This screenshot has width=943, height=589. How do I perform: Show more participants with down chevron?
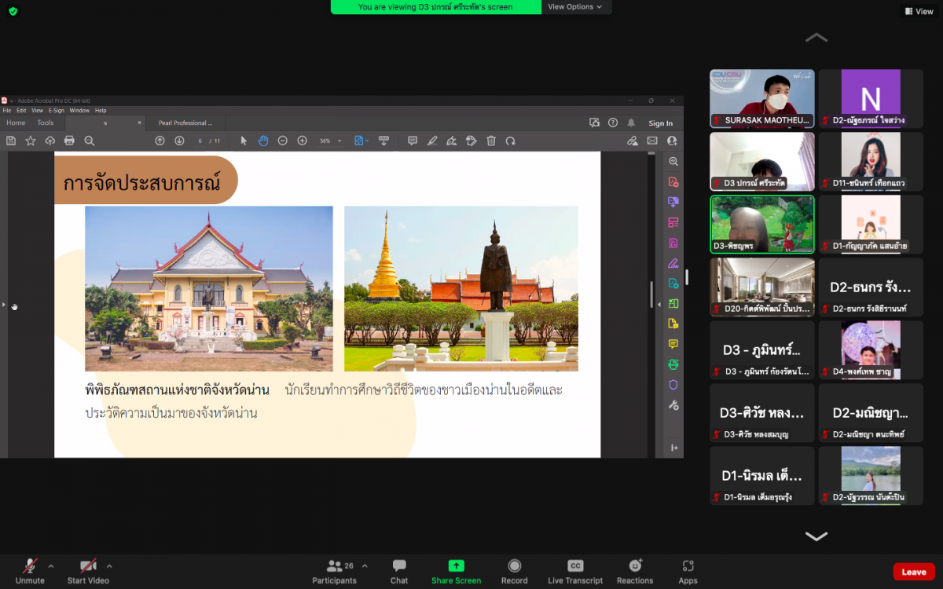tap(816, 536)
